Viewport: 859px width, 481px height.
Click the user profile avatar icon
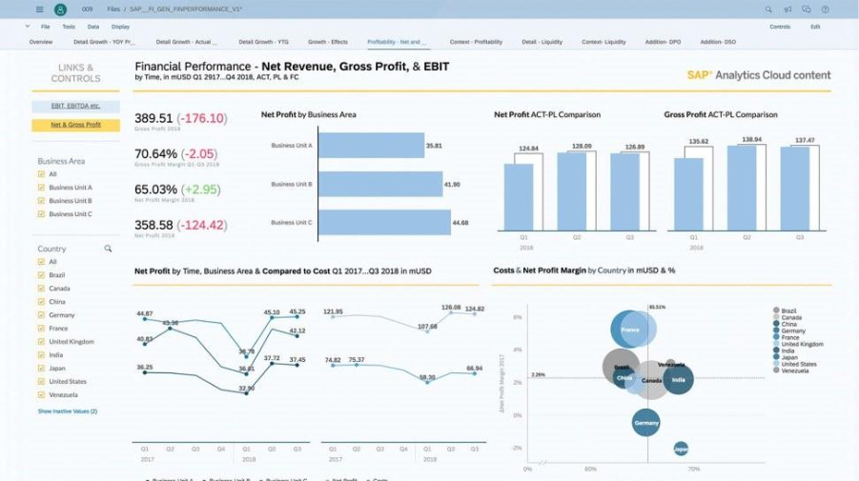(x=60, y=10)
